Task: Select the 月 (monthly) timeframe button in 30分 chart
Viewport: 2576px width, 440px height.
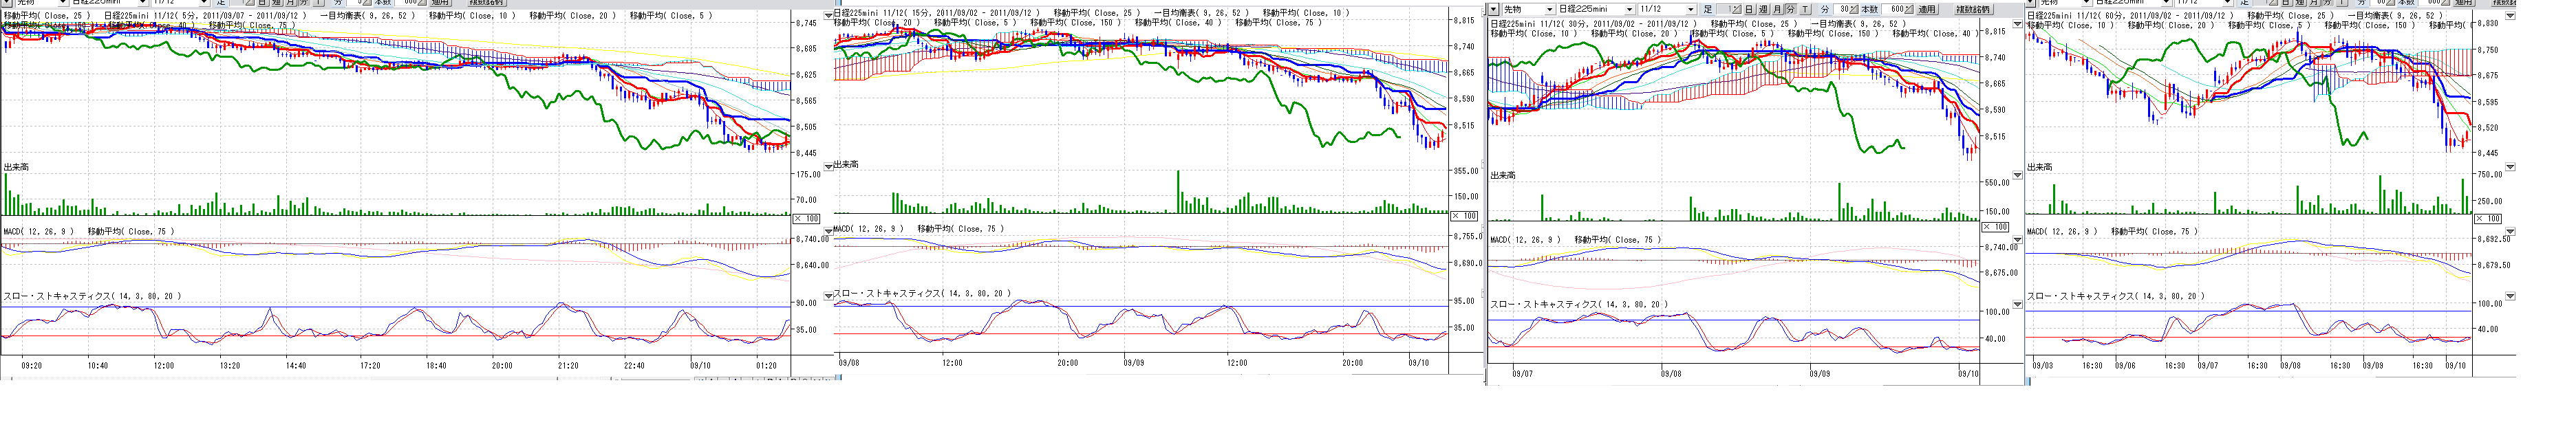Action: click(1777, 9)
